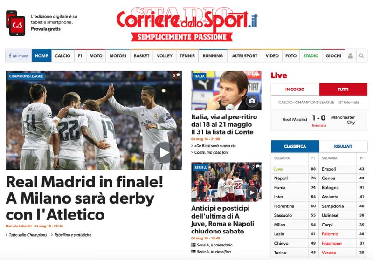Open the Altri Sport navigation menu
The image size is (373, 260).
tap(244, 56)
